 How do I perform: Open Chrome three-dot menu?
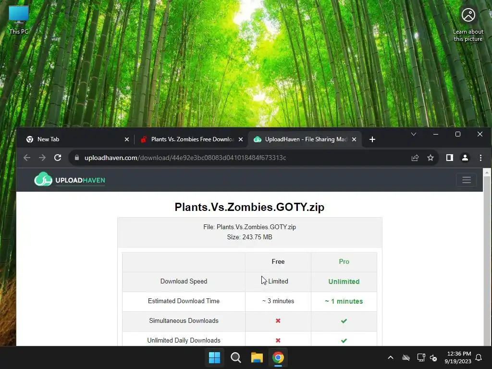click(480, 158)
